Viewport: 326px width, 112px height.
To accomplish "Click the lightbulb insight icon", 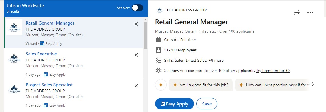I will 159,71.
